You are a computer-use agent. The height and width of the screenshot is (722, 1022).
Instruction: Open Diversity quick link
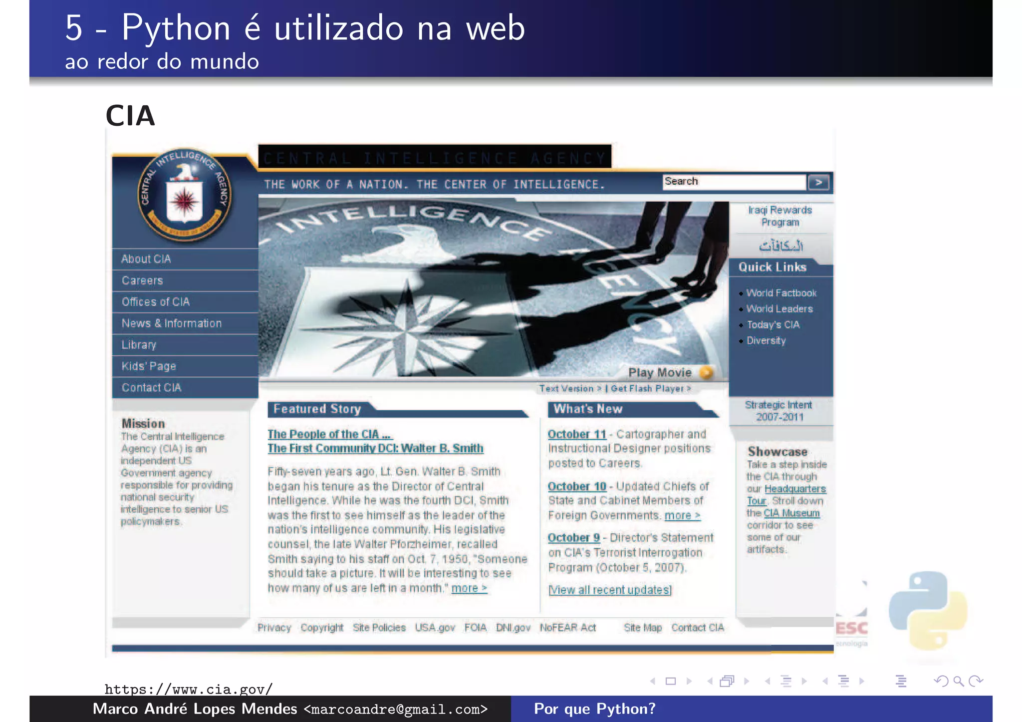coord(766,341)
